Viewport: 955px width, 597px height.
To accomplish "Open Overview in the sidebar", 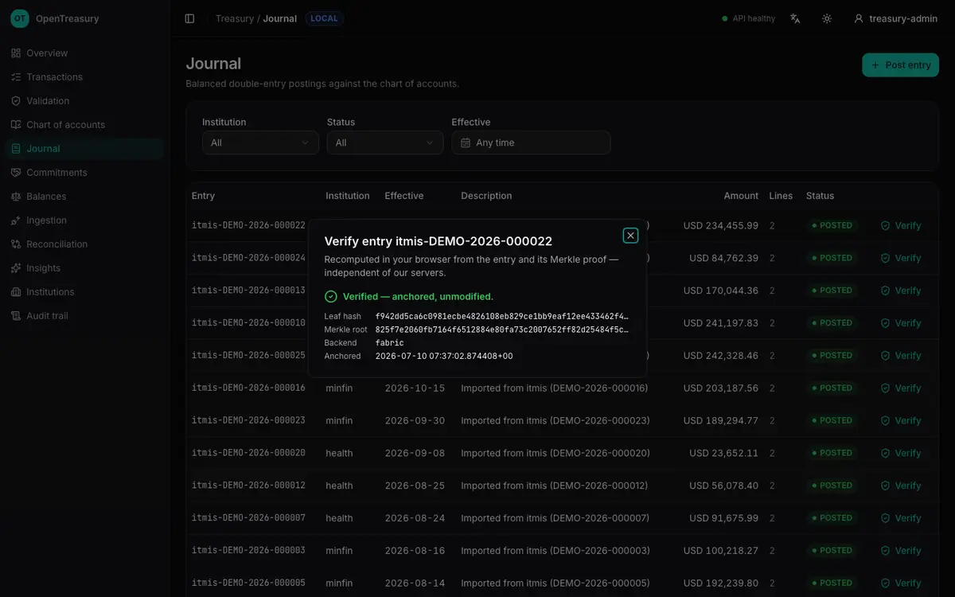I will pos(84,53).
